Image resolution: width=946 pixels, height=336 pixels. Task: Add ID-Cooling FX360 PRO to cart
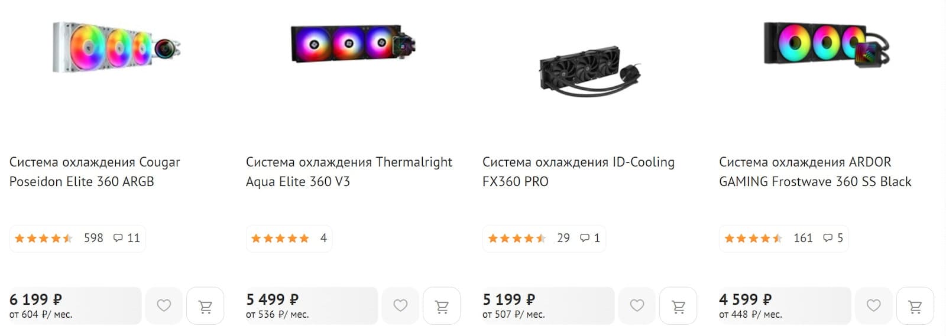click(x=678, y=306)
